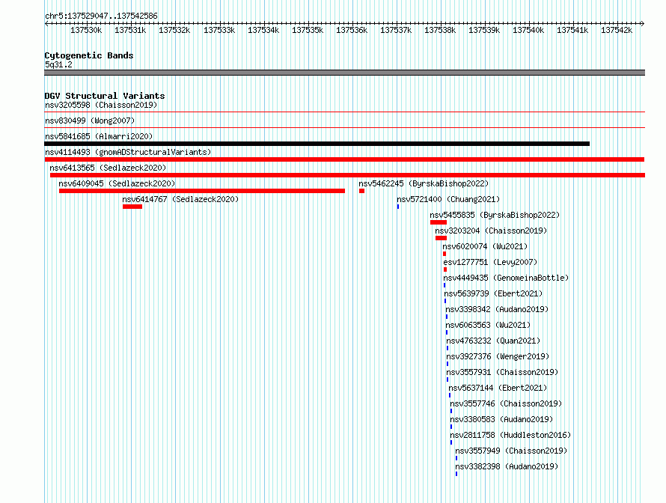This screenshot has width=666, height=503.
Task: Click the 5q31.2 band label
Action: coord(58,64)
